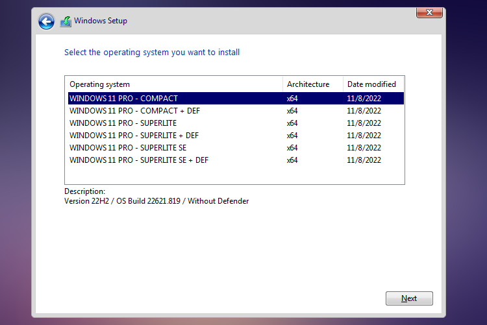The image size is (487, 325).
Task: Click the Windows Setup installer icon
Action: 66,21
